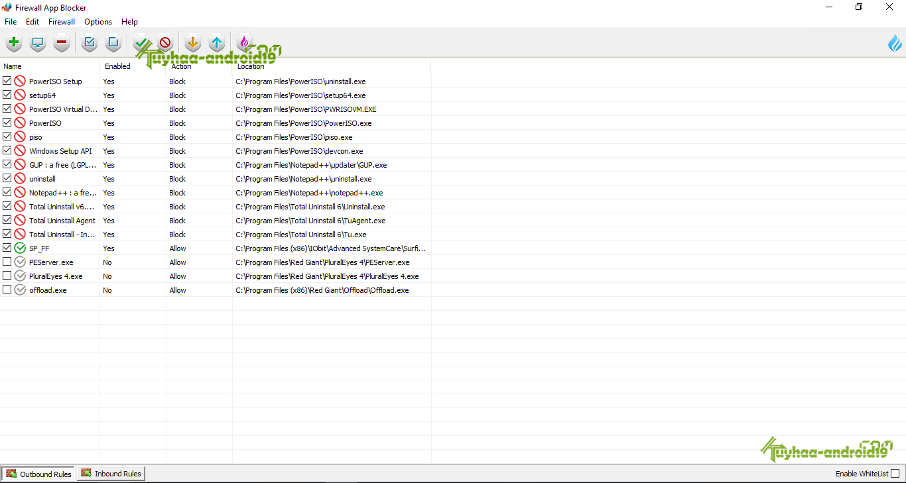Click the GUP.exe location path

click(x=312, y=165)
